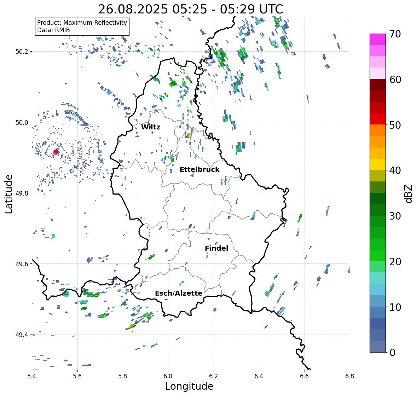417x395 pixels.
Task: Click the magenta top colorbar segment
Action: 378,39
